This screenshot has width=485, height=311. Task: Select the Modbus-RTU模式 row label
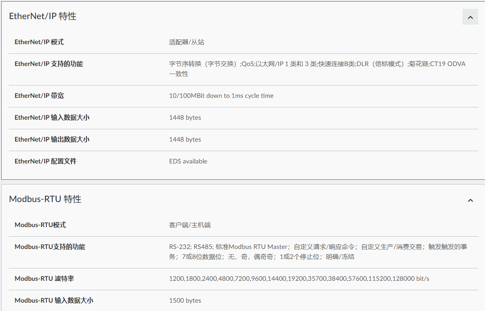click(40, 225)
